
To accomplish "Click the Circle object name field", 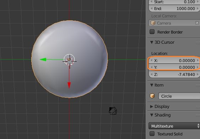I will click(x=179, y=96).
